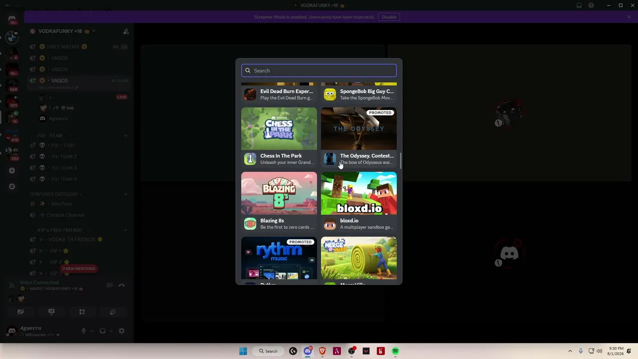Select The Odyssey promoted thumbnail
The image size is (638, 359).
[359, 129]
